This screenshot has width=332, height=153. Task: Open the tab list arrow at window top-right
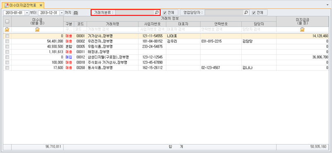tap(328, 5)
